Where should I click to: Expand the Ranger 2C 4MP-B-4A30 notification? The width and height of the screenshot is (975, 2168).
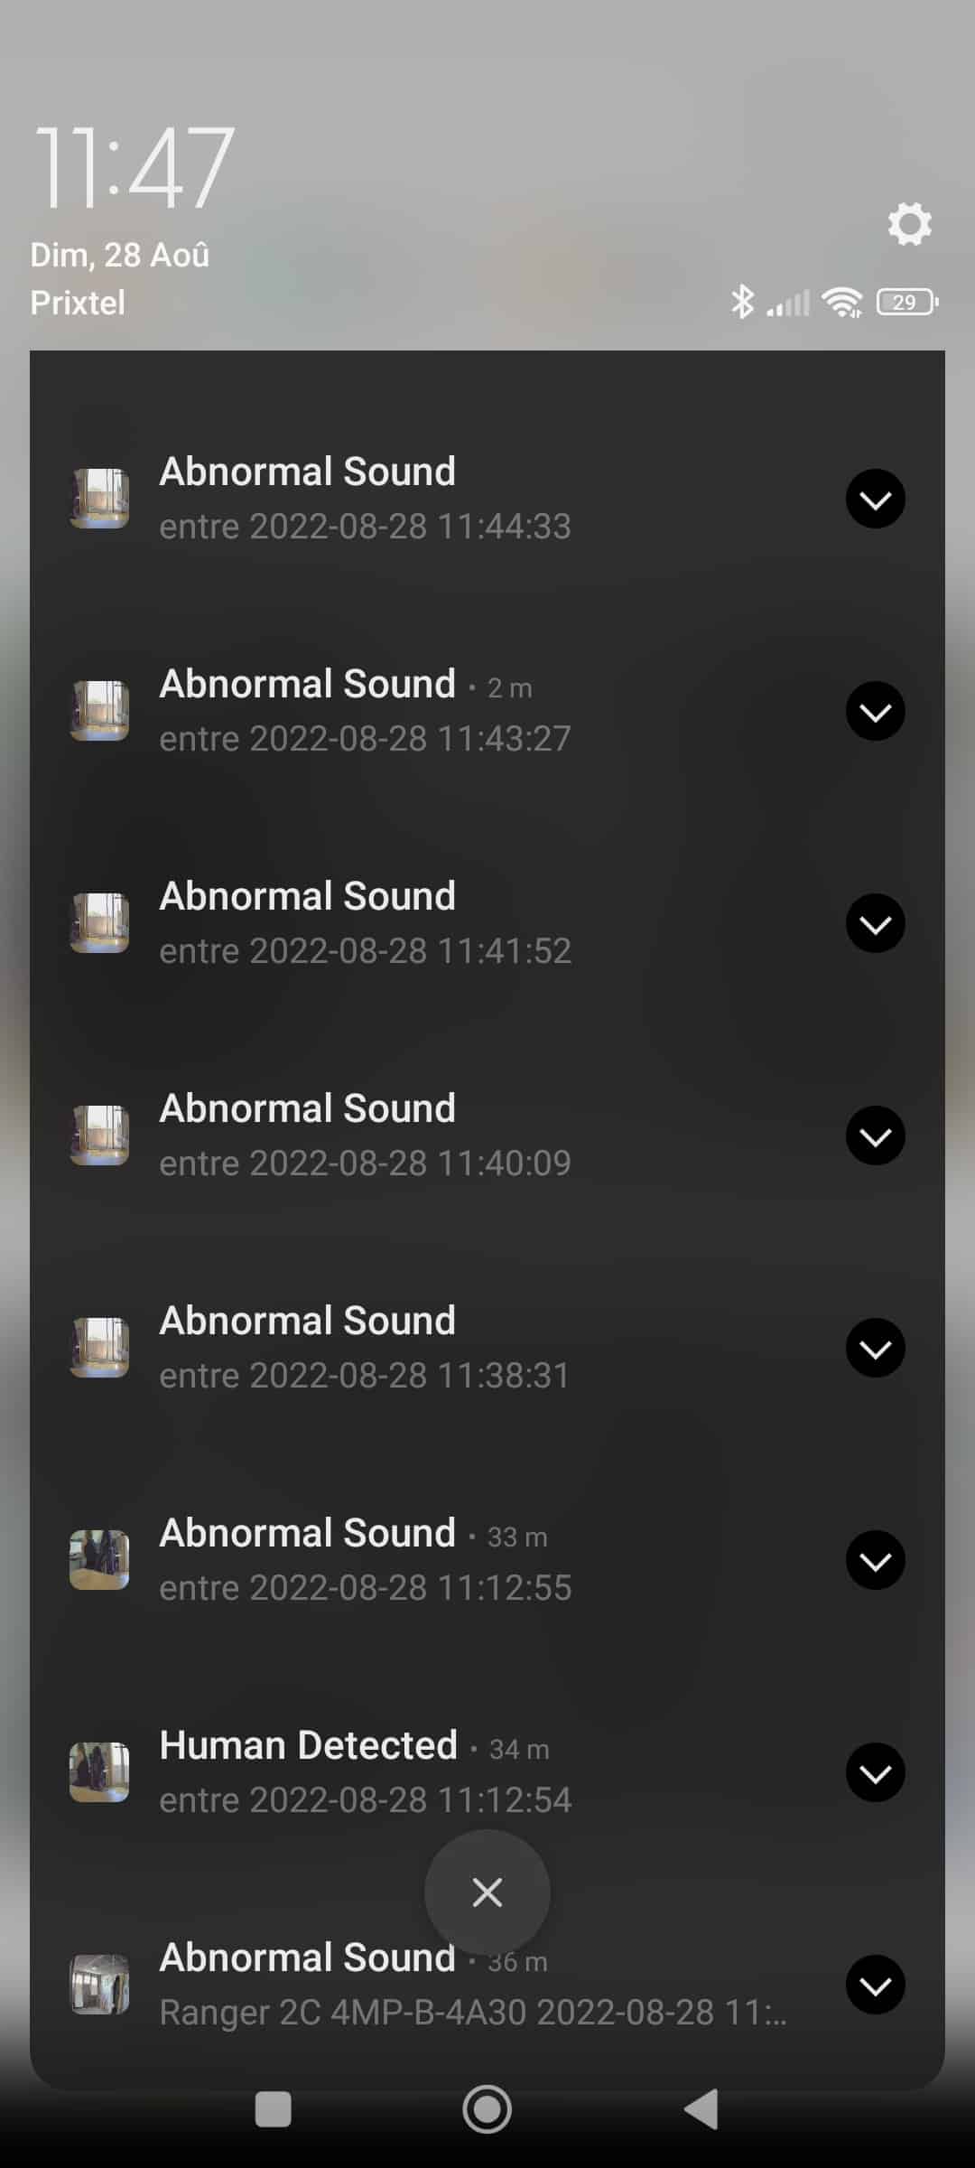pyautogui.click(x=875, y=1985)
